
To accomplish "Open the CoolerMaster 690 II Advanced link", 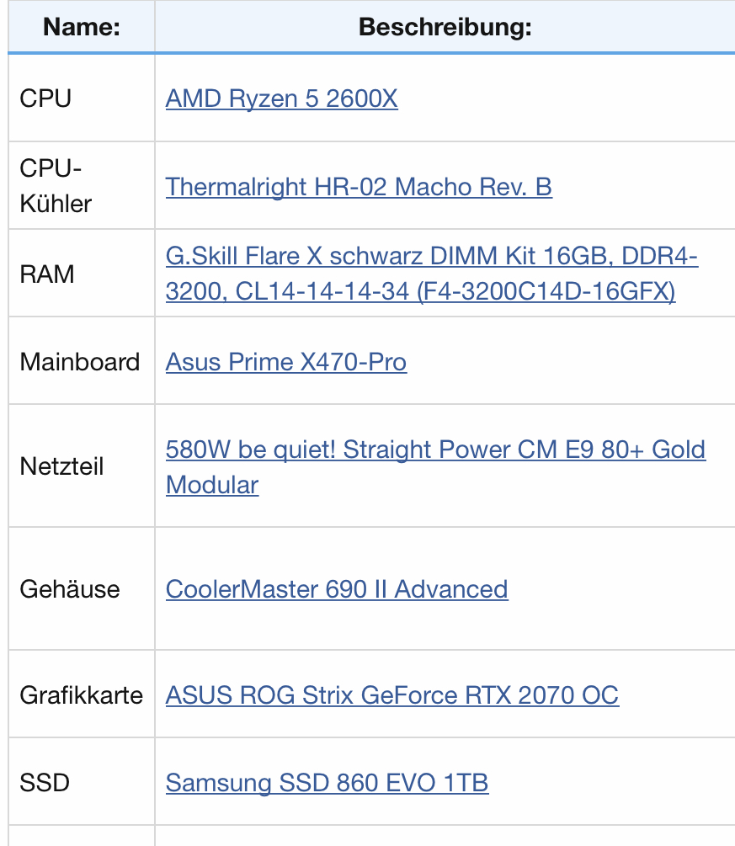I will [337, 589].
